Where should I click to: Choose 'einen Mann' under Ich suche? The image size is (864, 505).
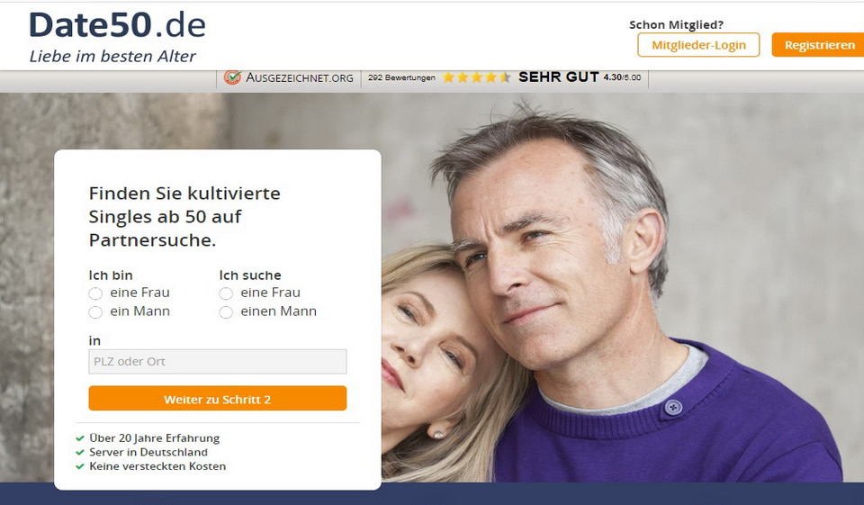[226, 312]
